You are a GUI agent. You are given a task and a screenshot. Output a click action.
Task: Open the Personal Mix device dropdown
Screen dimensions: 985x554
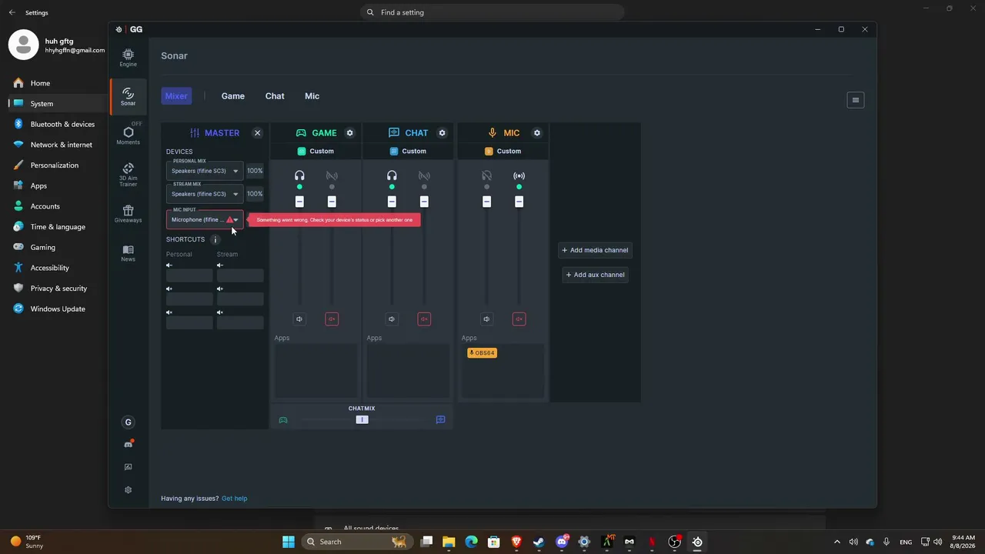point(205,171)
